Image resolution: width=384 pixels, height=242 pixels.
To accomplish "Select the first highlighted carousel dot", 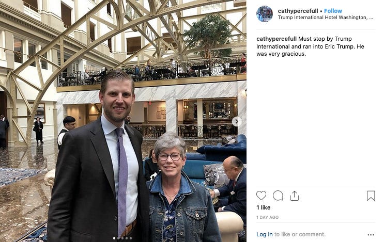I will pos(114,238).
